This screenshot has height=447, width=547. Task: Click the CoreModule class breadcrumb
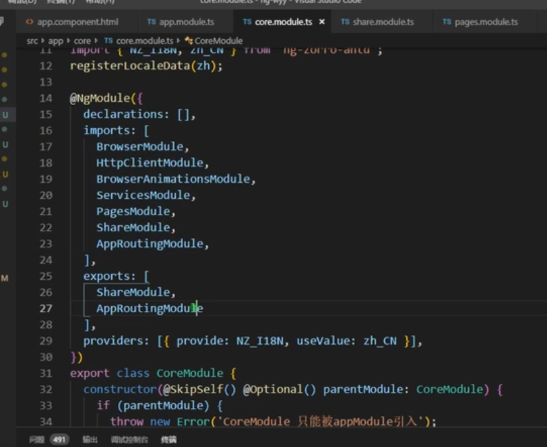pyautogui.click(x=218, y=41)
